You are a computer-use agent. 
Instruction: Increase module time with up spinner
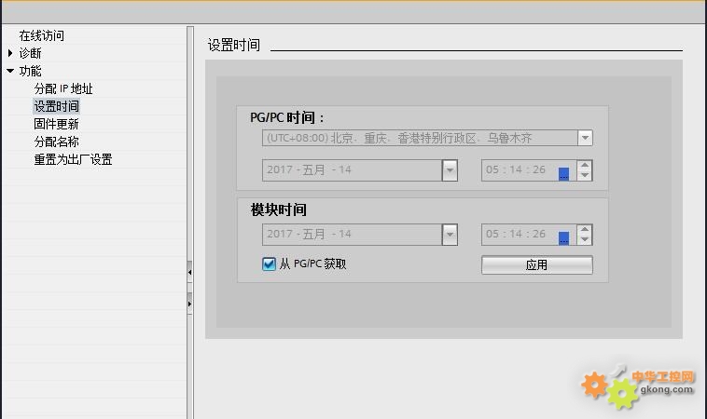point(585,230)
